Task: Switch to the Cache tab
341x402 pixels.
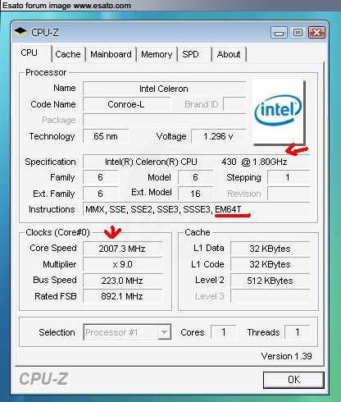Action: (68, 54)
